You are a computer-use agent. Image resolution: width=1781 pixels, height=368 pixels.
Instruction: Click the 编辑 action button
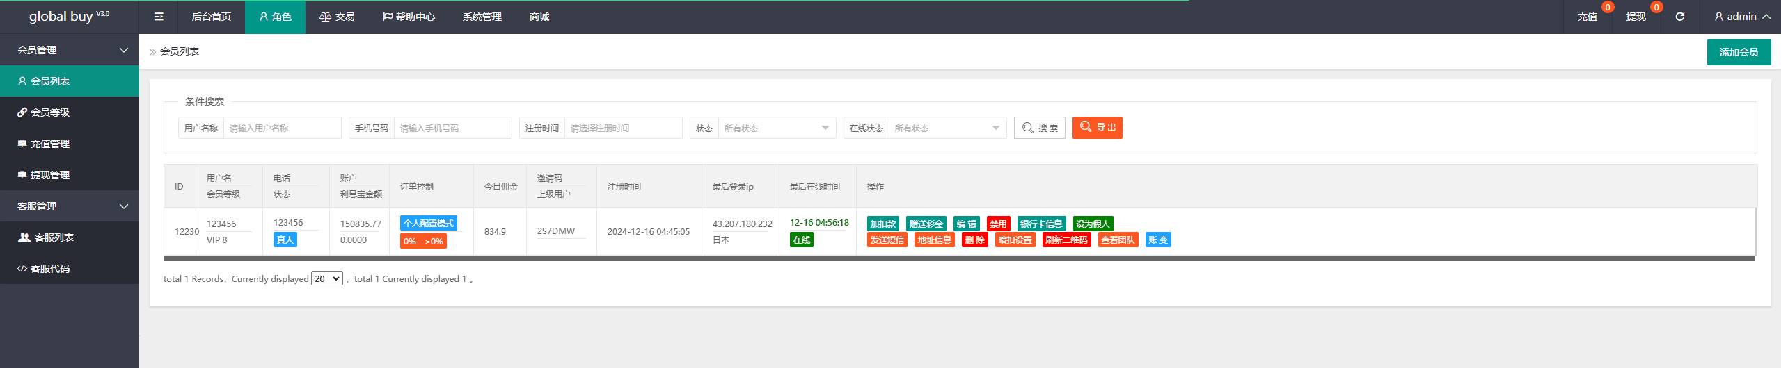(967, 224)
